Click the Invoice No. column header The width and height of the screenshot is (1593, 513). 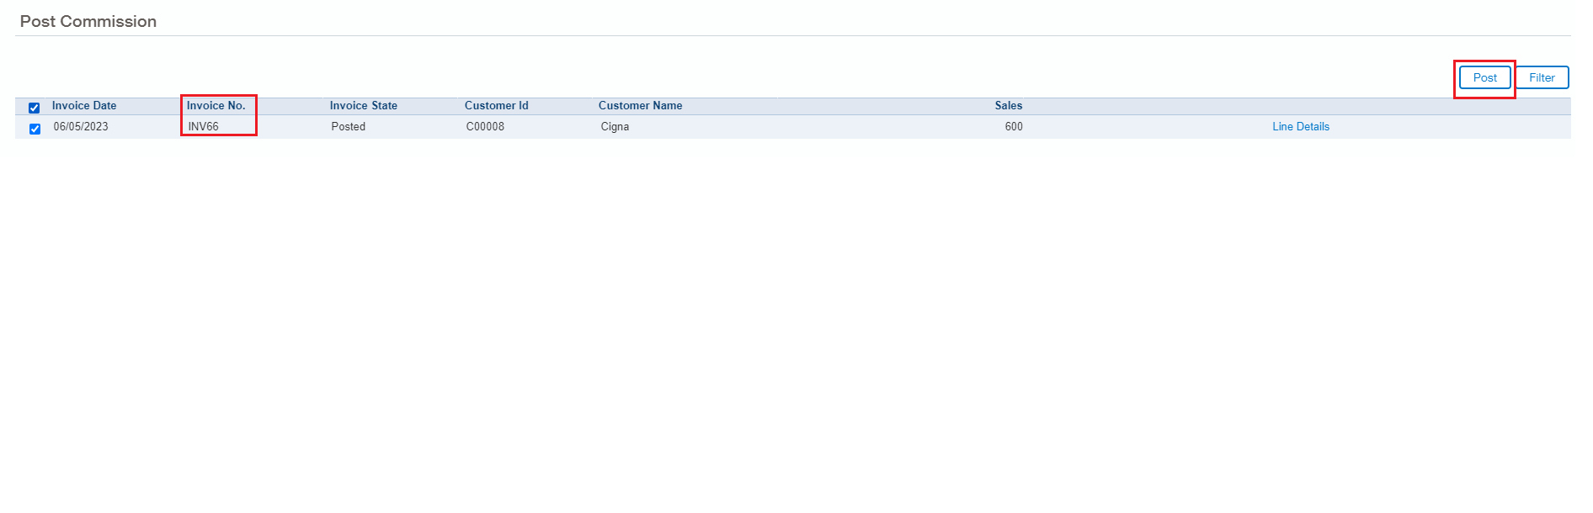pos(216,106)
